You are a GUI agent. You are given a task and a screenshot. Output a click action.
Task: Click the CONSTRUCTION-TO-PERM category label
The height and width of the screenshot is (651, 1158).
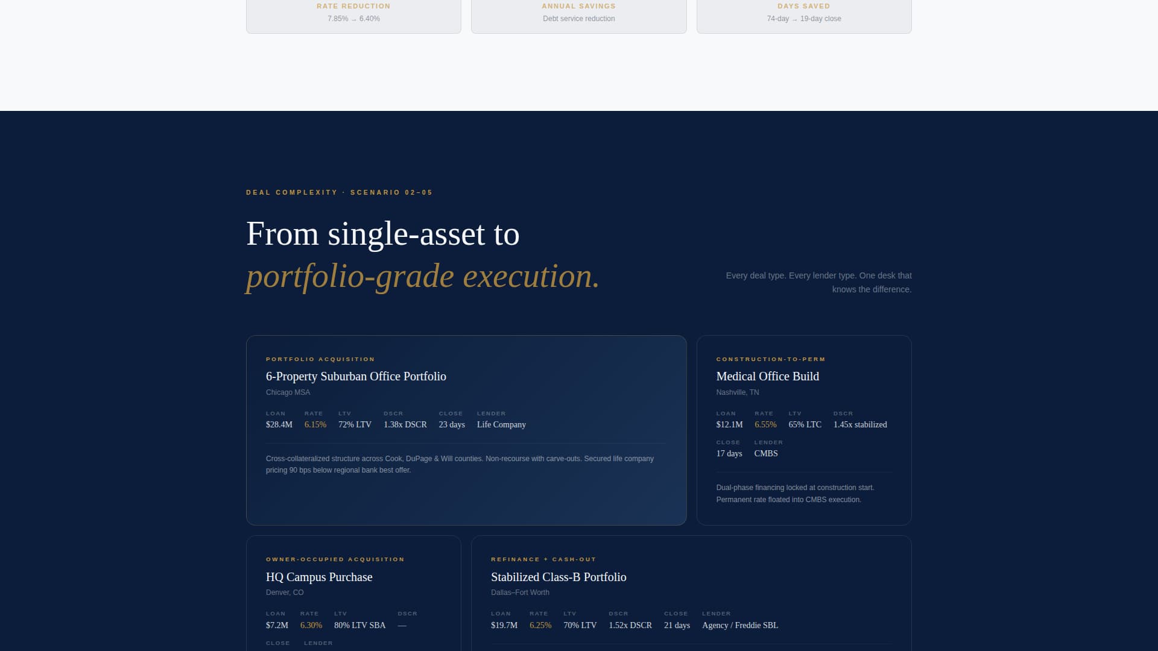[x=770, y=359]
